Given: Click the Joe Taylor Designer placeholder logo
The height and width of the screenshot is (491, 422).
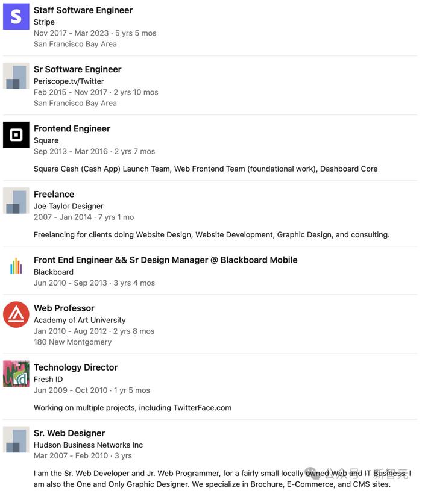Looking at the screenshot, I should (16, 201).
